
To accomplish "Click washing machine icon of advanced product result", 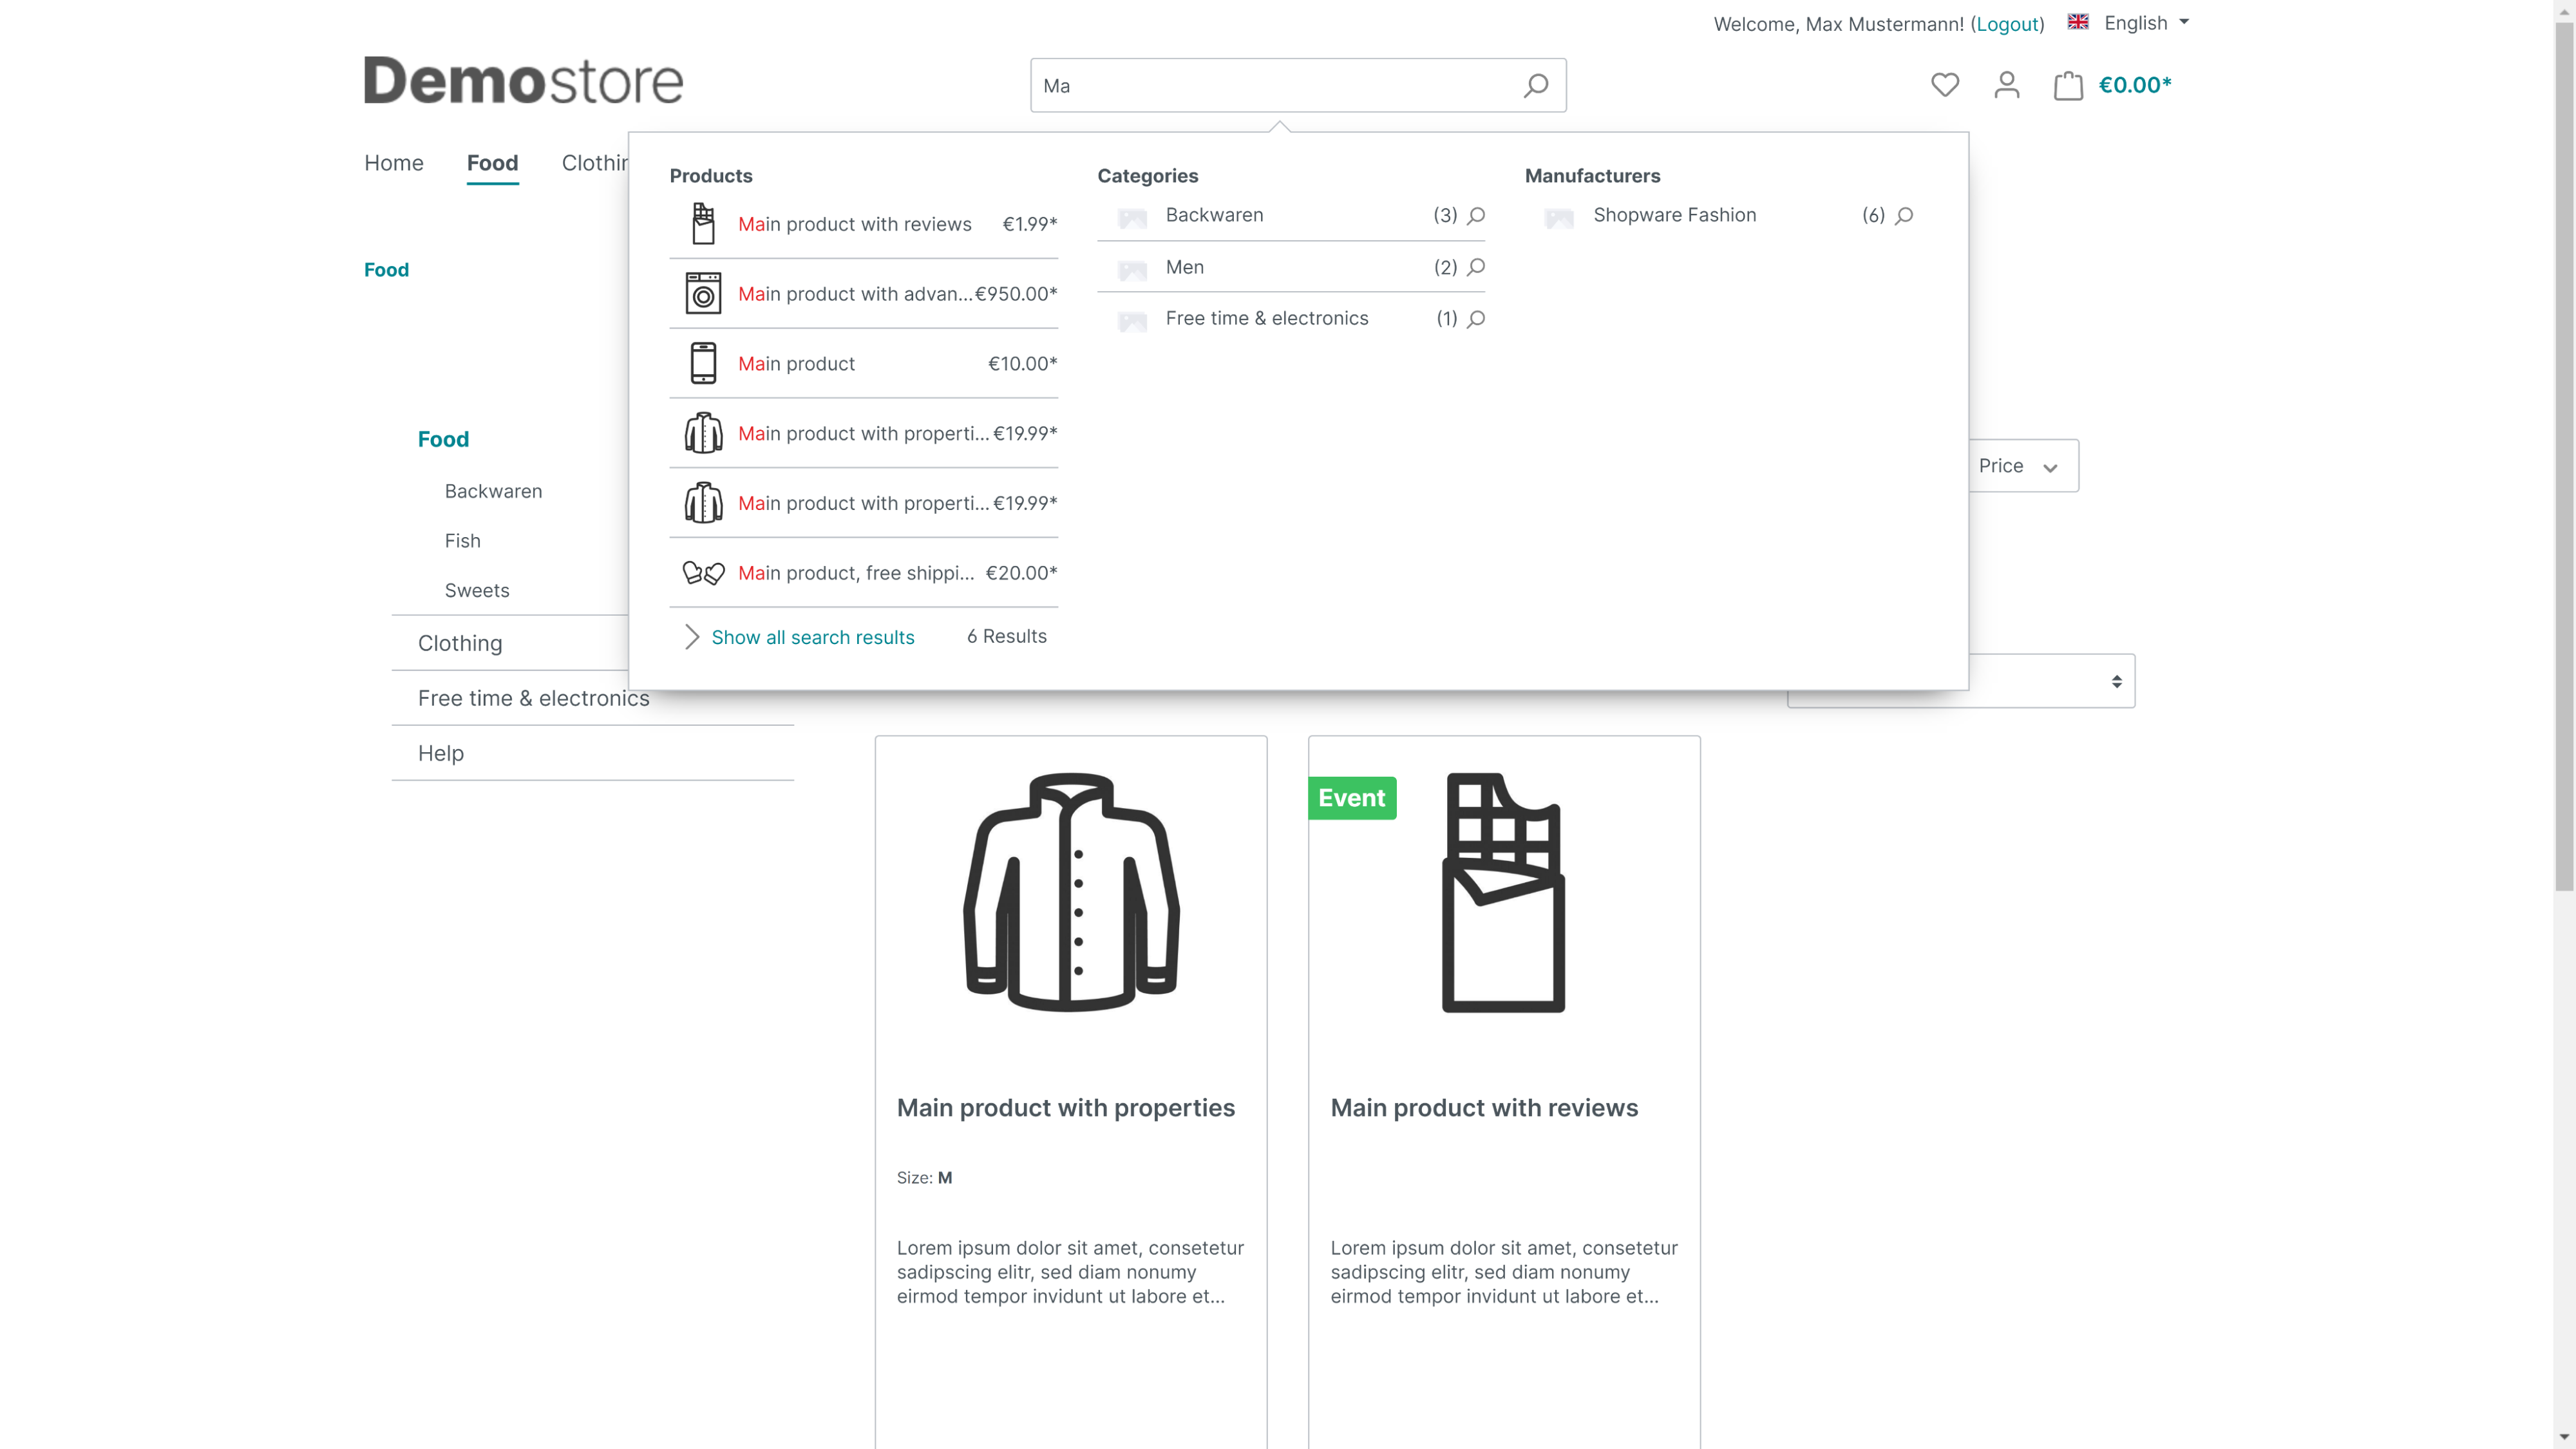I will 703,293.
